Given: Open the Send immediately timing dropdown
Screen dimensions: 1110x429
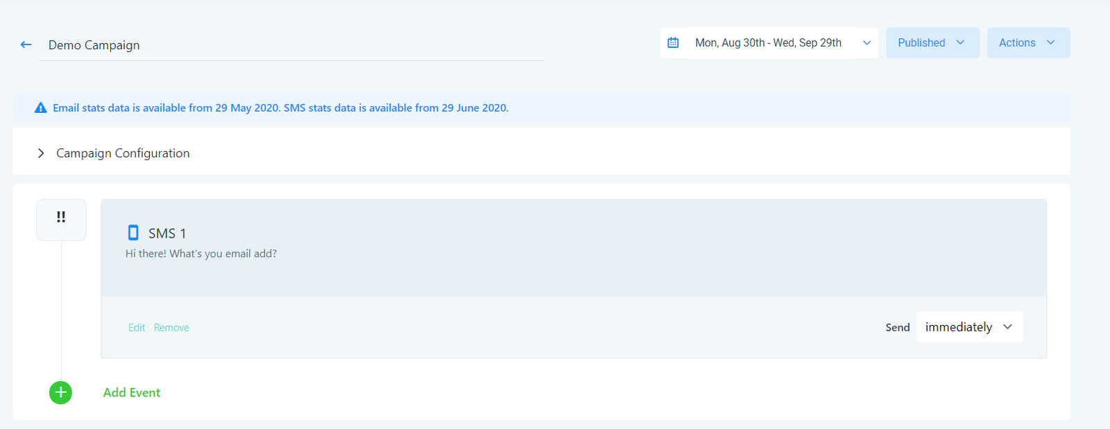Looking at the screenshot, I should [969, 327].
